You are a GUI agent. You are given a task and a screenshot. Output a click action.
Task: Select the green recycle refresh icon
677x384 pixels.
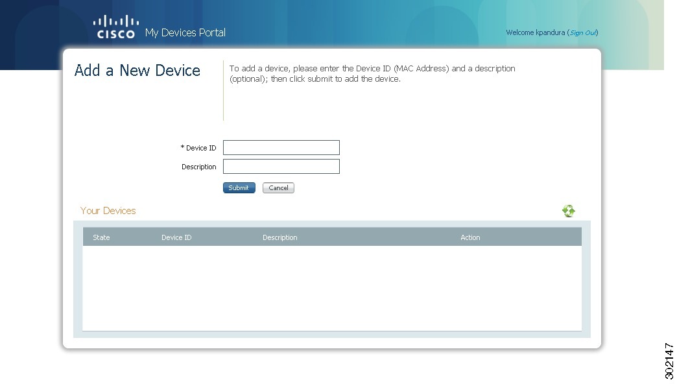[569, 210]
